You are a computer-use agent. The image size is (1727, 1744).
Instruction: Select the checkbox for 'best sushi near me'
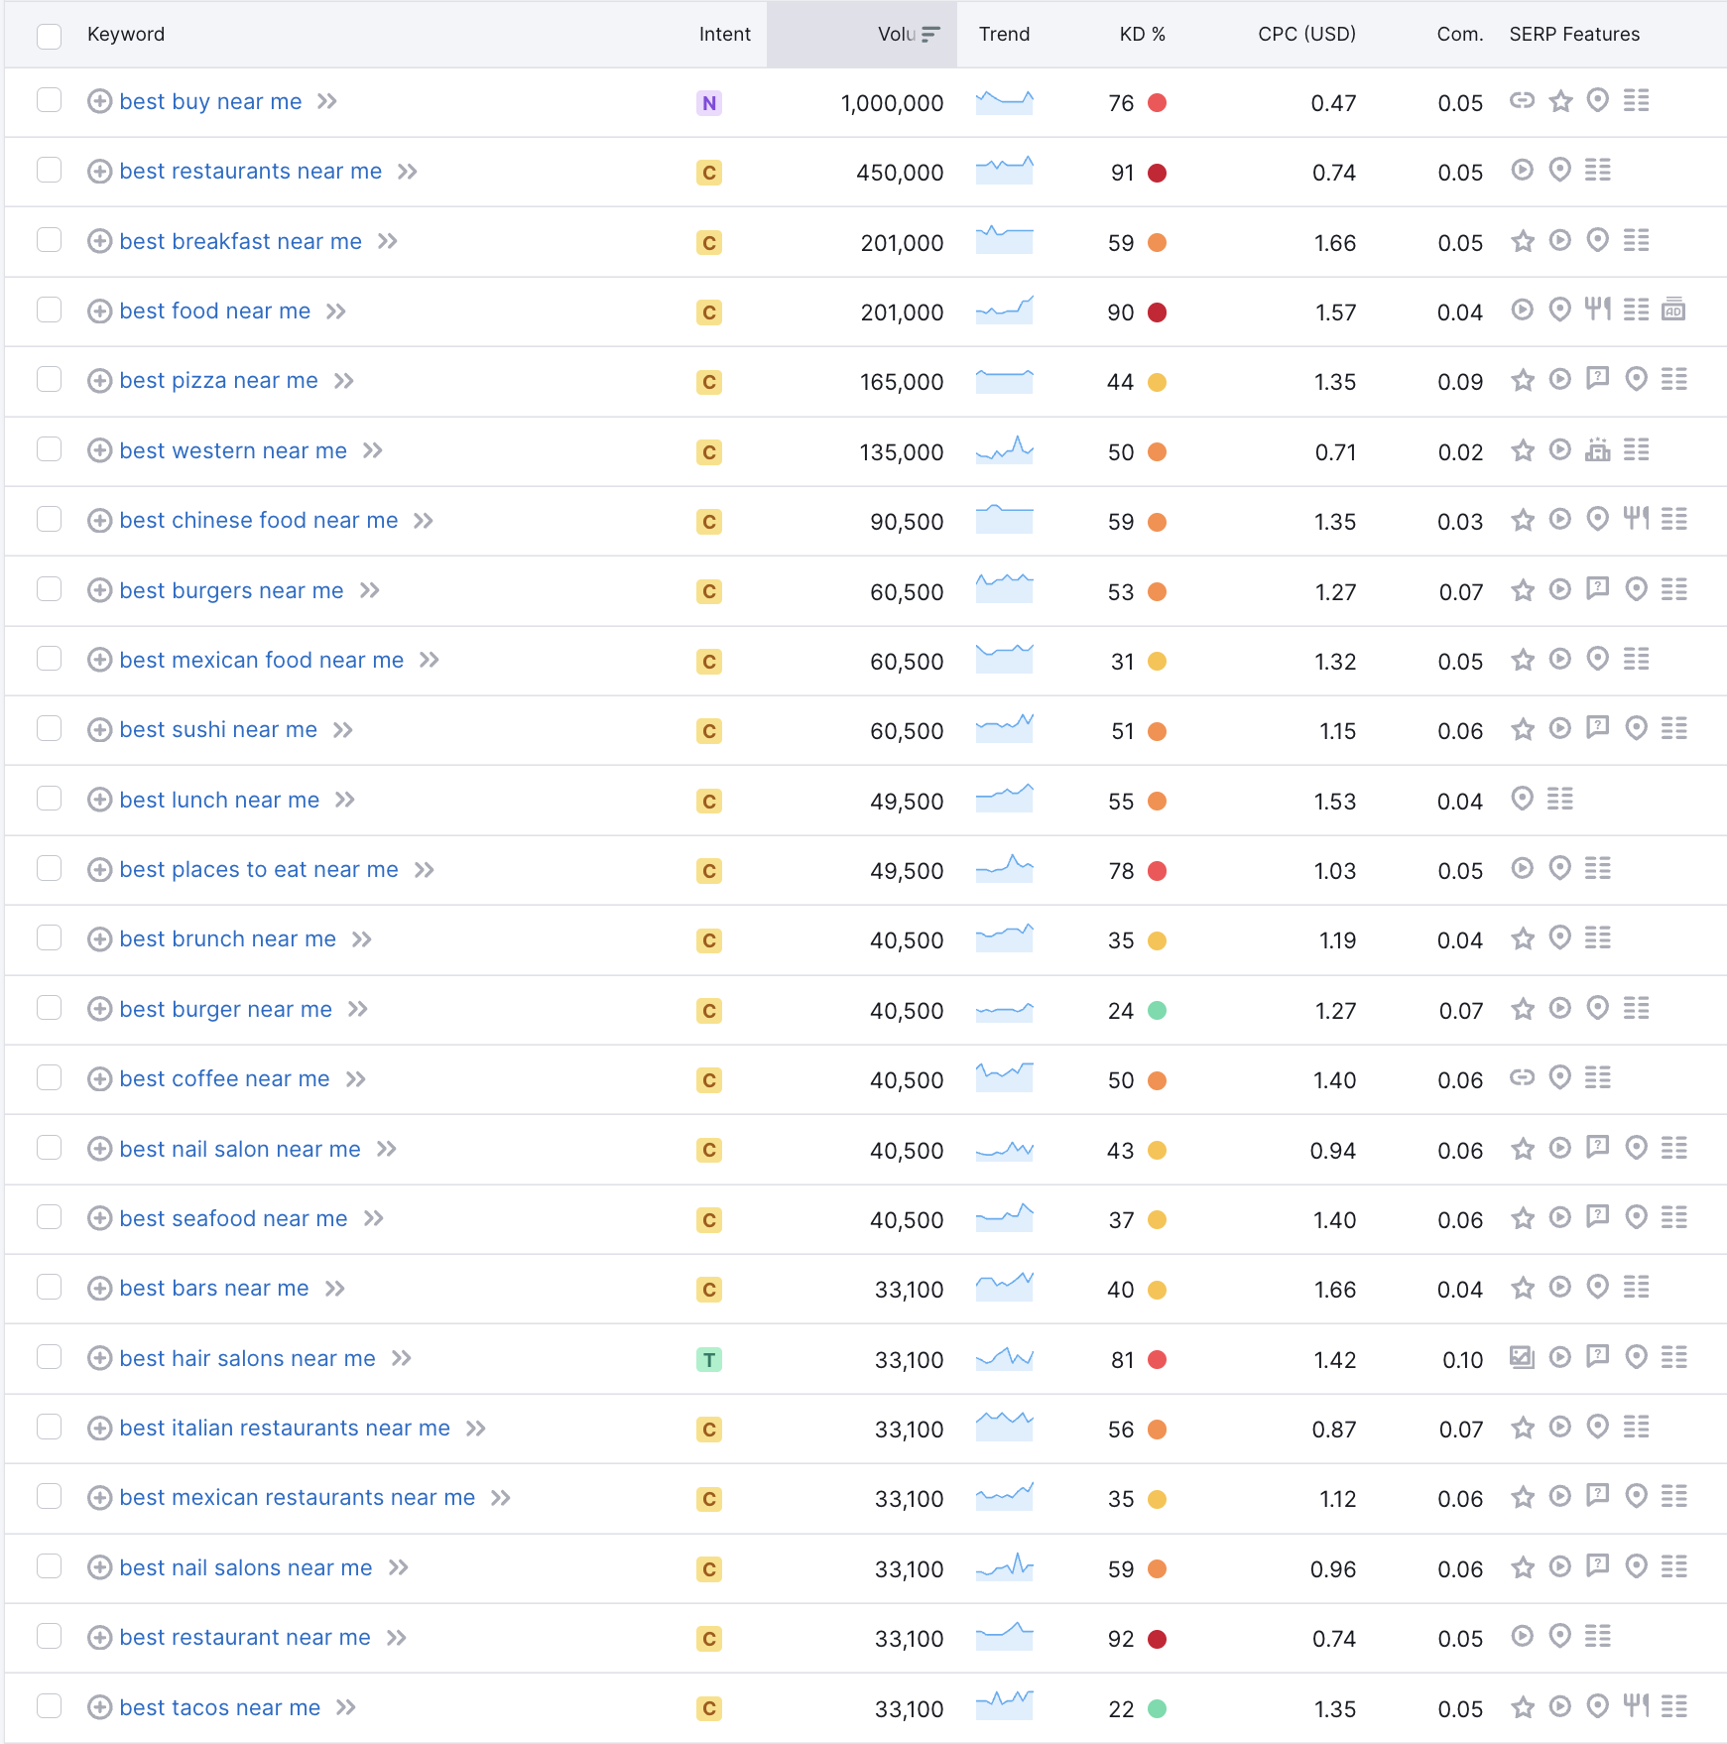49,729
